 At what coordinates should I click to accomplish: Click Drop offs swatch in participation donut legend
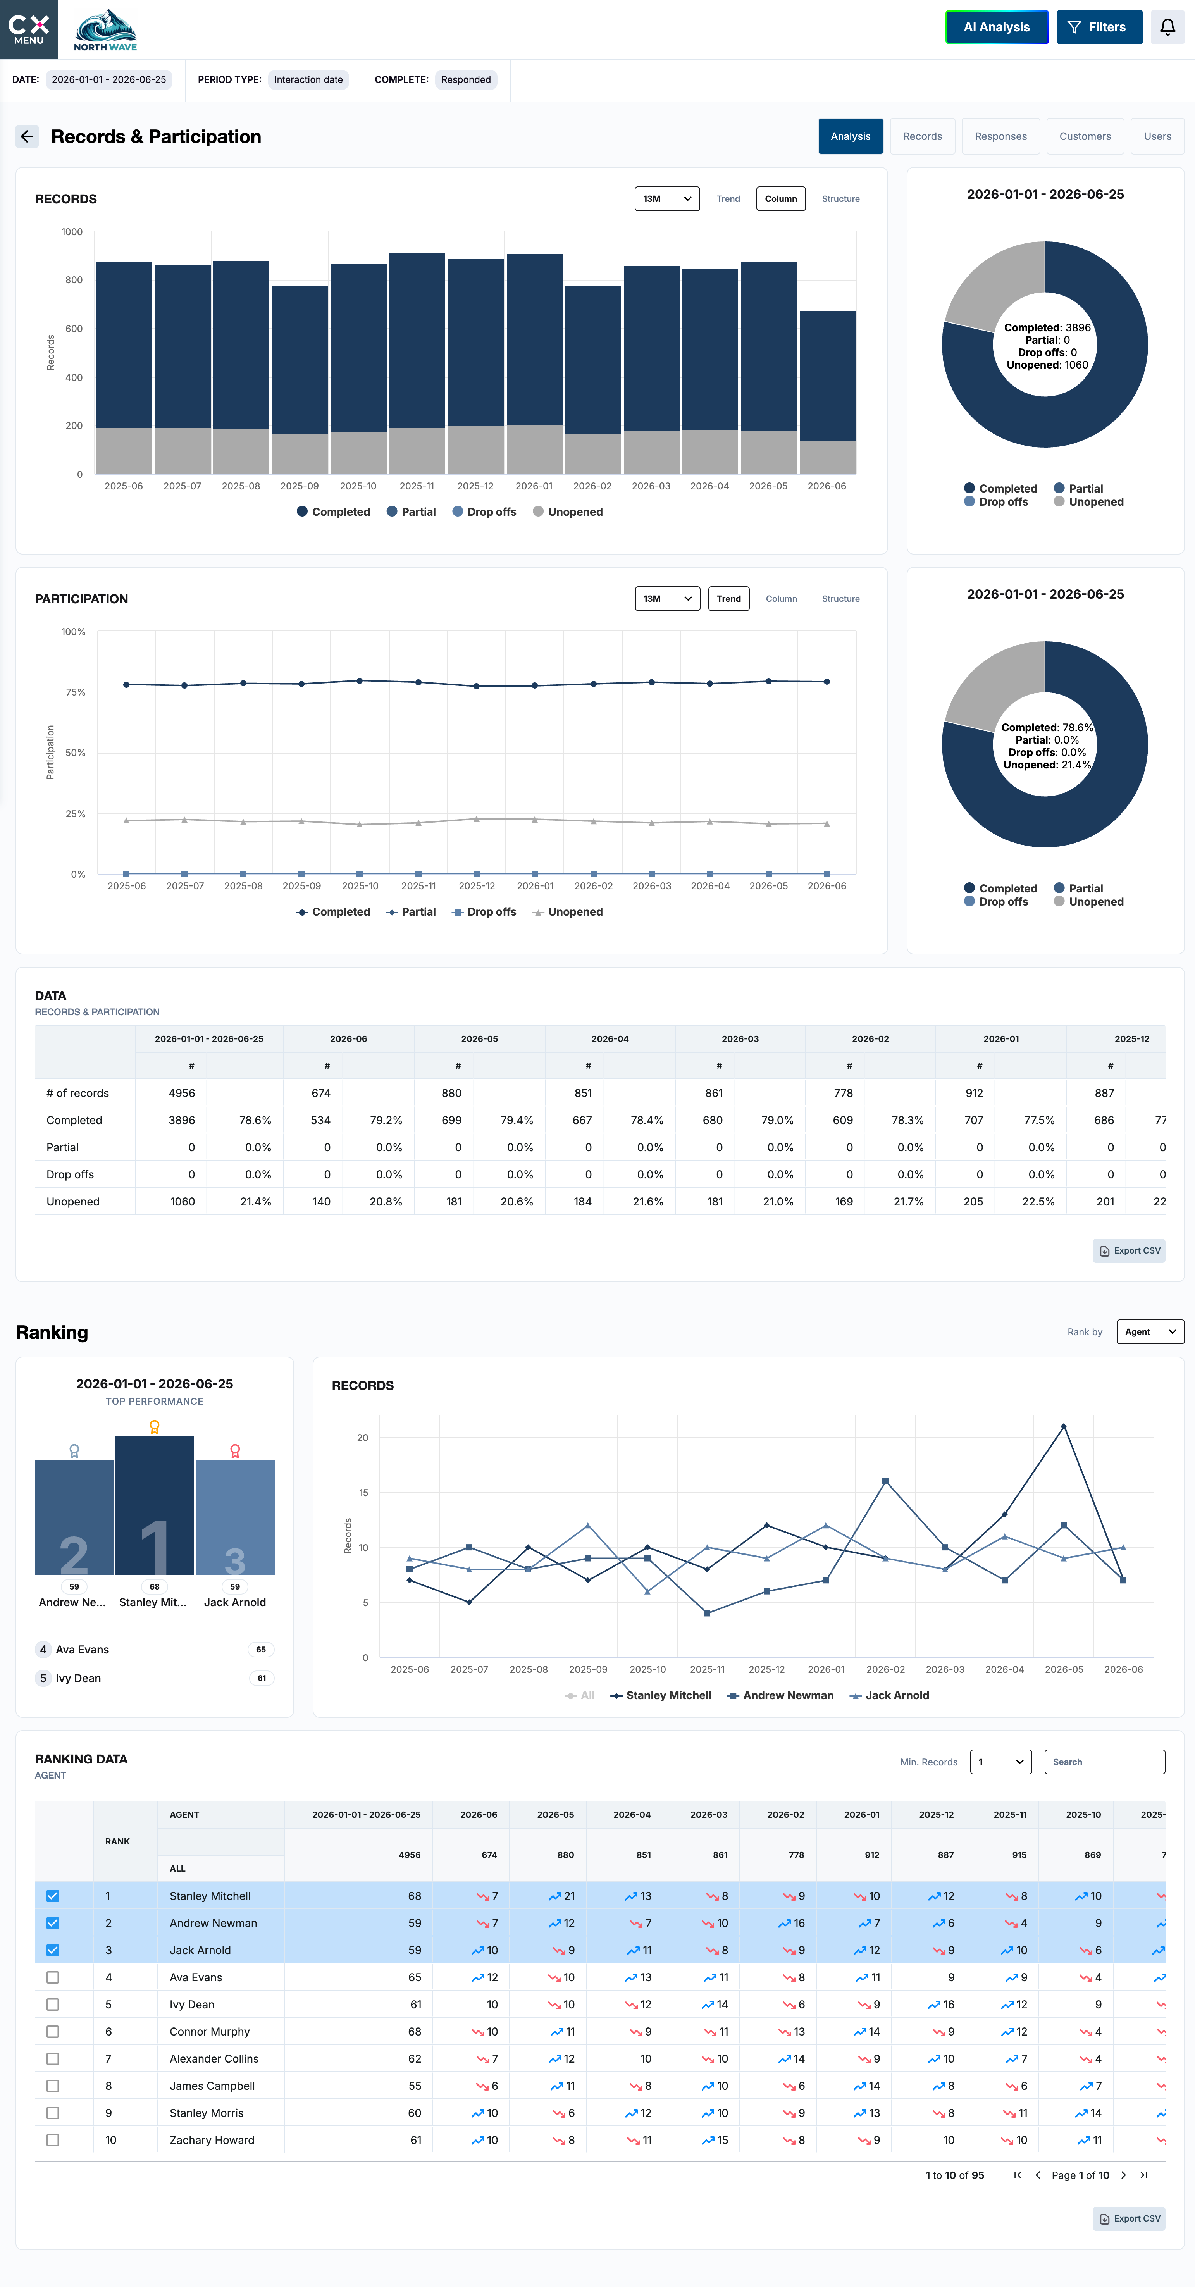(x=969, y=901)
